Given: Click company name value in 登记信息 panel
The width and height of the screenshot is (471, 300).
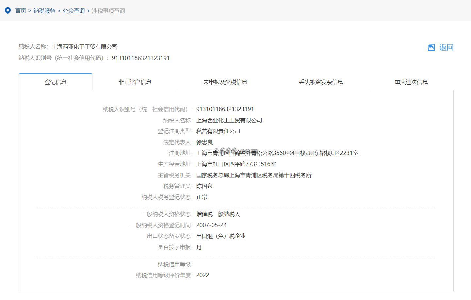Looking at the screenshot, I should [x=229, y=120].
